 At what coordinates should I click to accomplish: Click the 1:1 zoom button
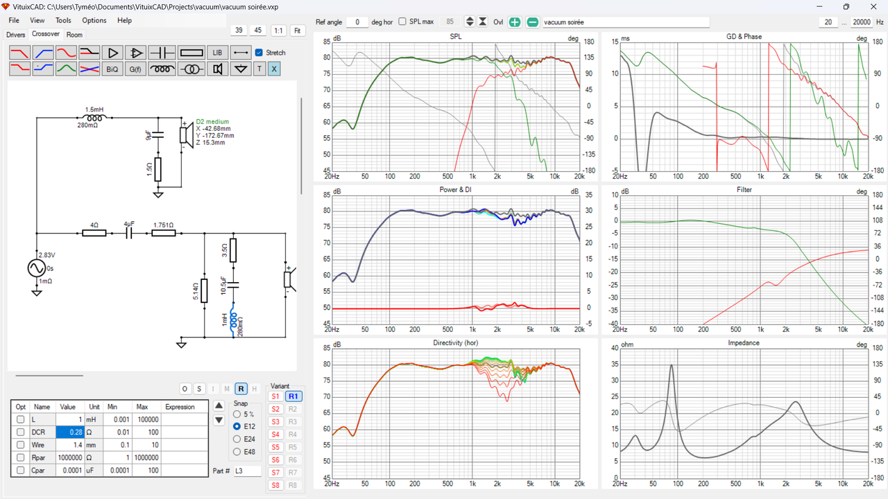point(277,30)
